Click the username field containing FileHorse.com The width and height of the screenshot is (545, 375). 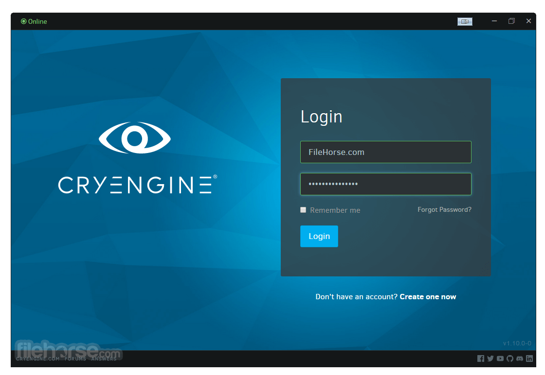point(385,152)
